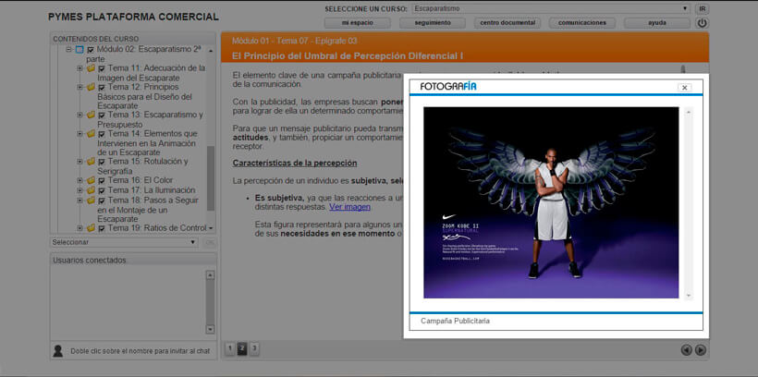Click Características de la percepción heading
This screenshot has width=758, height=377.
coord(295,163)
